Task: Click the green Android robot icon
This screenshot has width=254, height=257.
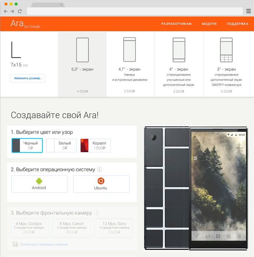Action: 39,181
